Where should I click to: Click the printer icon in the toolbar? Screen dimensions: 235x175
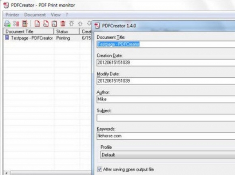coord(7,24)
